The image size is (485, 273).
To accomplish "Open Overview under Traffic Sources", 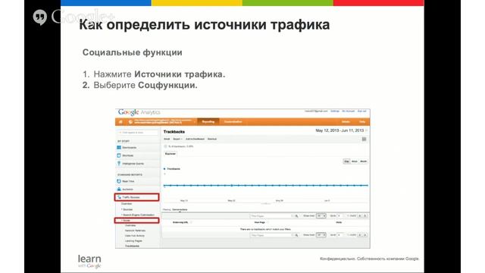I will pyautogui.click(x=127, y=204).
